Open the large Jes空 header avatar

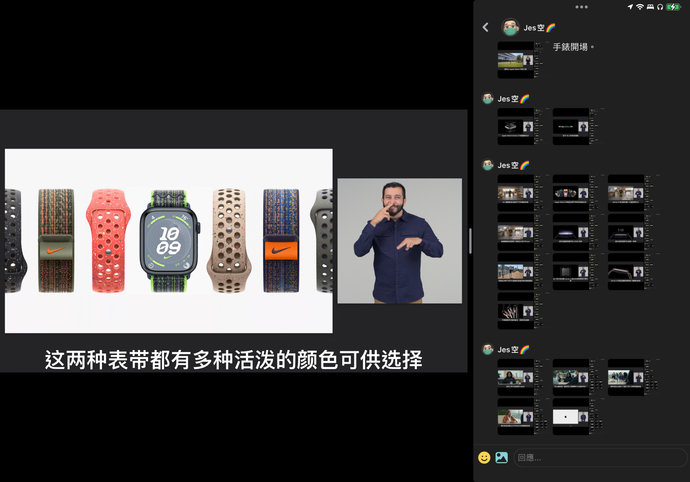(510, 27)
